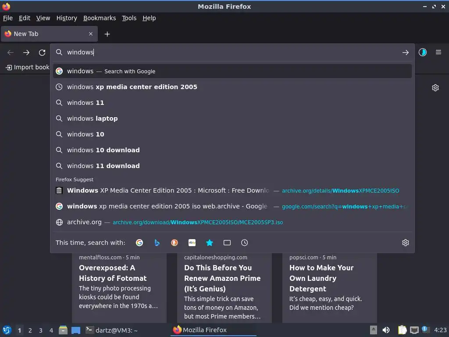Open a new tab with plus button
Viewport: 449px width, 337px height.
pyautogui.click(x=107, y=34)
